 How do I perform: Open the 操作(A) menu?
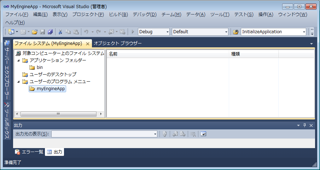coord(266,14)
